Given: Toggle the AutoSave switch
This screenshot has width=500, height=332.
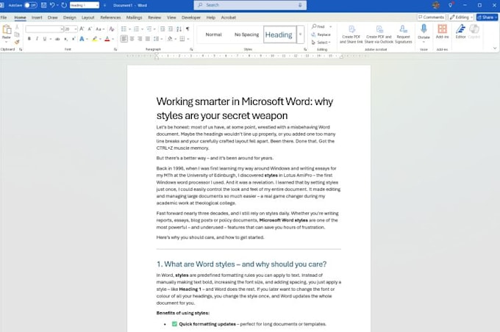Looking at the screenshot, I should (x=31, y=5).
